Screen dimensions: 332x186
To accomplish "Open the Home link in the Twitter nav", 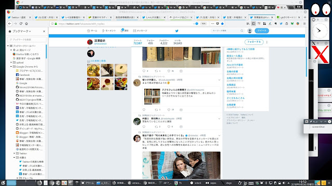I will point(92,31).
